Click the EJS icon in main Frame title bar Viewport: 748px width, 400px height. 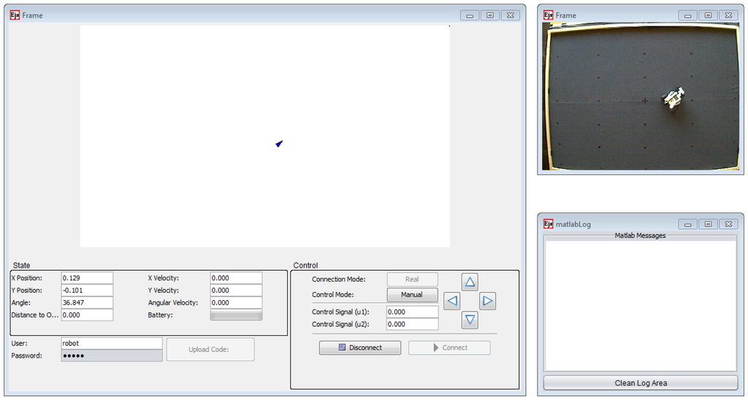click(15, 15)
